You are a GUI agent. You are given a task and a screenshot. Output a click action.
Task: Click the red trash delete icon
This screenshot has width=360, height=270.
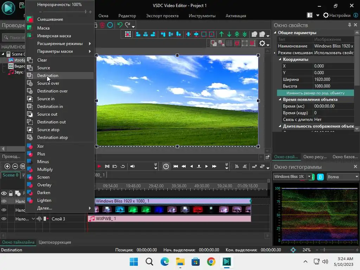102,25
